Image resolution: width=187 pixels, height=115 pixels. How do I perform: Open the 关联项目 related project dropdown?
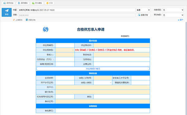[173, 10]
